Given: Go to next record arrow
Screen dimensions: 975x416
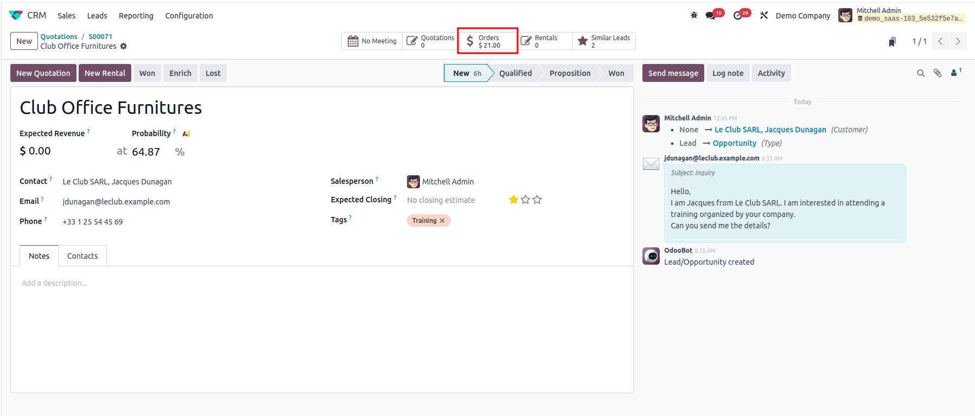Looking at the screenshot, I should [958, 41].
